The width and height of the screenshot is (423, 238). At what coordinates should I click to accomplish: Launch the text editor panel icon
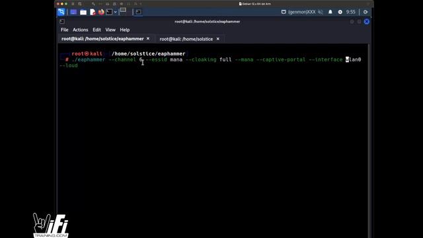pos(93,12)
